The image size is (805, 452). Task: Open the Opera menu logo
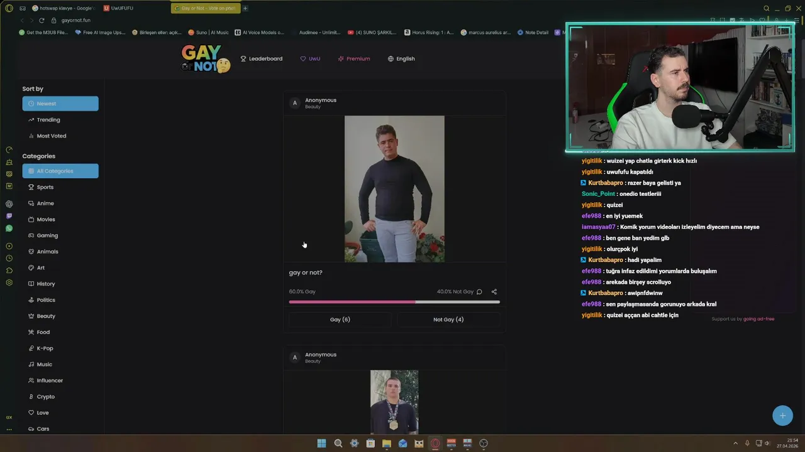(x=9, y=8)
